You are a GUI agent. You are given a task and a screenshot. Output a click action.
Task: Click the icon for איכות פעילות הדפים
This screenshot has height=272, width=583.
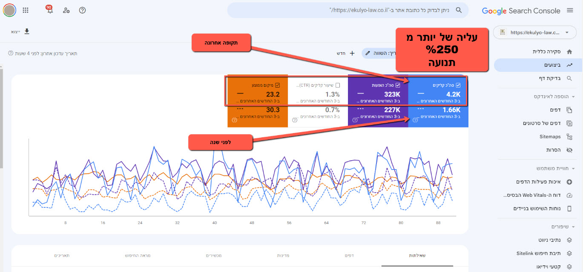tap(569, 182)
